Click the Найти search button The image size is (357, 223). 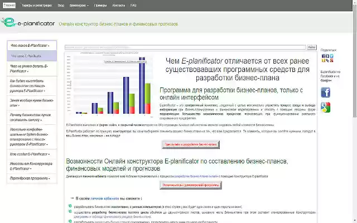[x=311, y=47]
